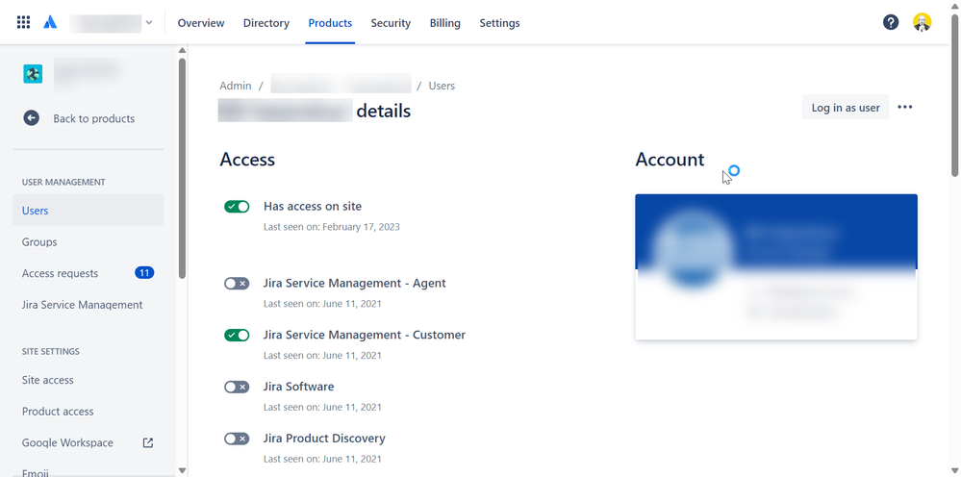
Task: Click the 'Last seen on: February 17, 2023' text
Action: (x=332, y=227)
